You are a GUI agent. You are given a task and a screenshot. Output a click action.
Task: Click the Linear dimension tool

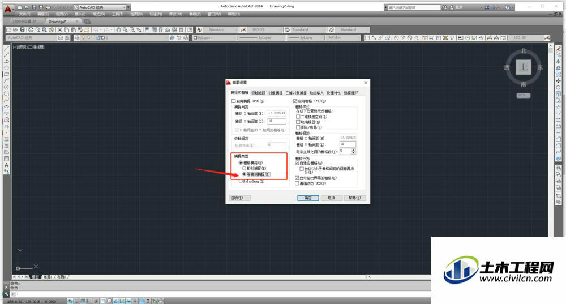(367, 37)
